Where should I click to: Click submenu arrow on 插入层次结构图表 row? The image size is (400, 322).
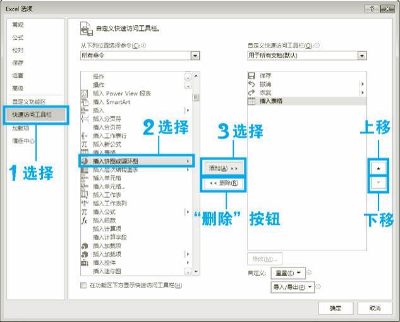click(x=188, y=170)
